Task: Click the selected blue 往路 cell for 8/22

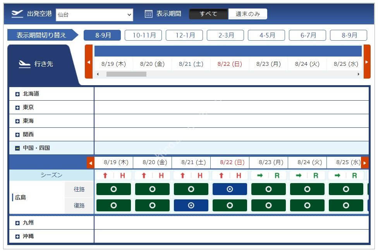Action: pyautogui.click(x=230, y=189)
